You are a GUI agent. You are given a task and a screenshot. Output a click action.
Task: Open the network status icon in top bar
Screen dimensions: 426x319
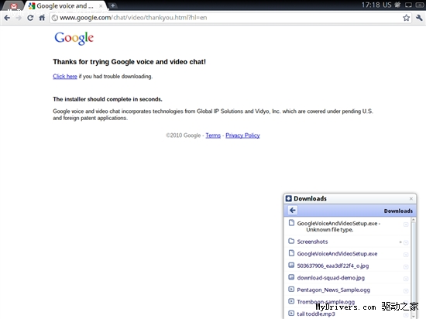397,5
